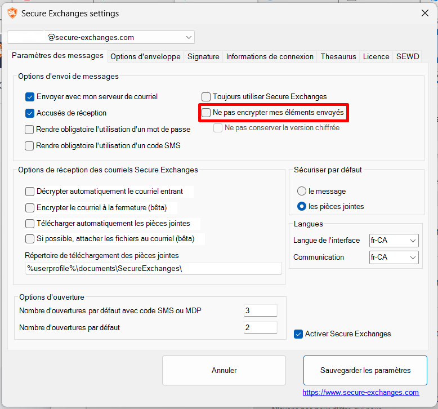Open the @secure-exchanges.com account dropdown

[101, 37]
